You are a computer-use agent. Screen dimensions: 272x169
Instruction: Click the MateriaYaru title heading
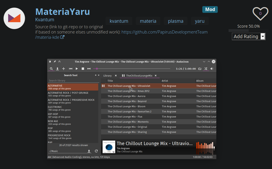coord(63,12)
